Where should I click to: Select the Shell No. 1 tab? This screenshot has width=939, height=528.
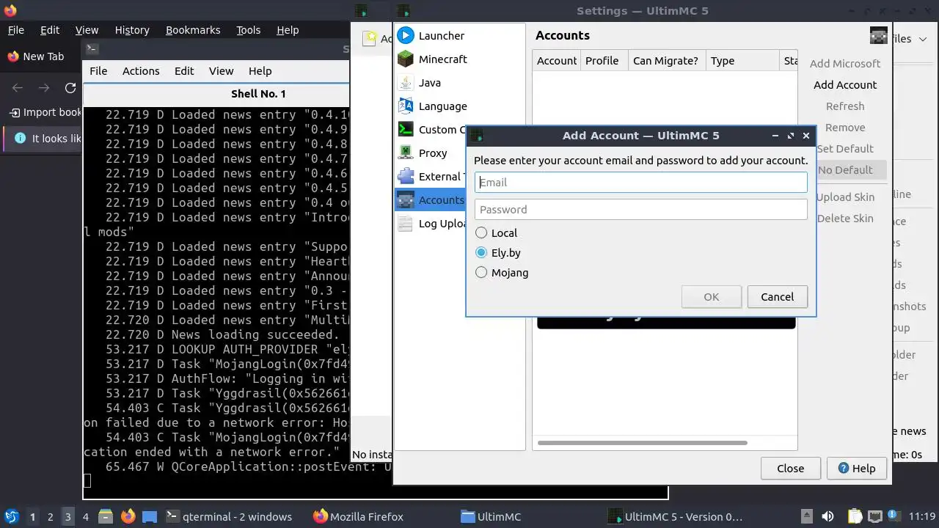[258, 94]
